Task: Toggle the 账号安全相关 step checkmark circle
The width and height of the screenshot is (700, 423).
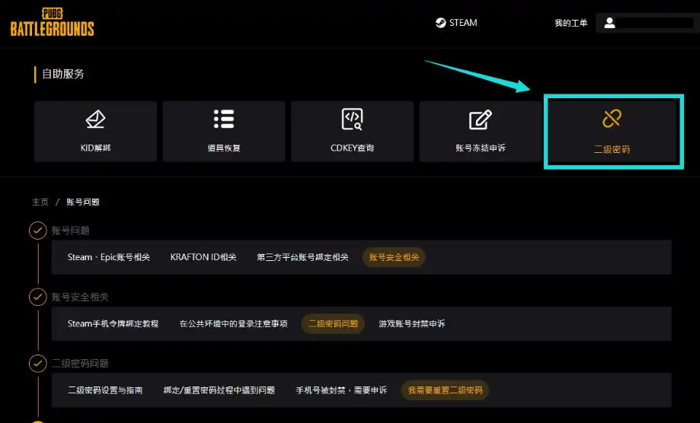Action: pos(37,297)
